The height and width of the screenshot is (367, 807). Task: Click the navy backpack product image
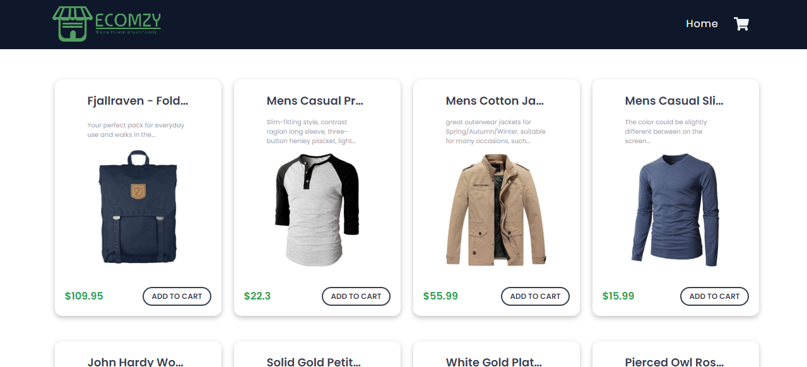pyautogui.click(x=138, y=207)
